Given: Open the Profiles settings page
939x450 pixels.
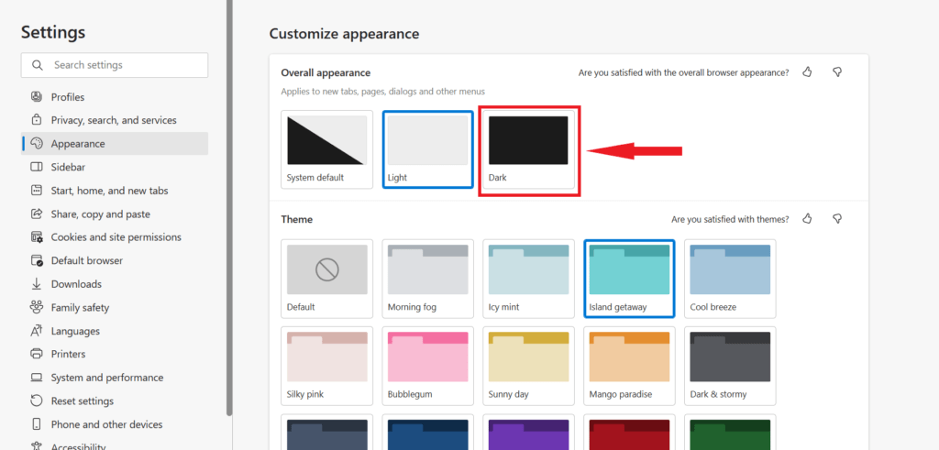Looking at the screenshot, I should [115, 97].
